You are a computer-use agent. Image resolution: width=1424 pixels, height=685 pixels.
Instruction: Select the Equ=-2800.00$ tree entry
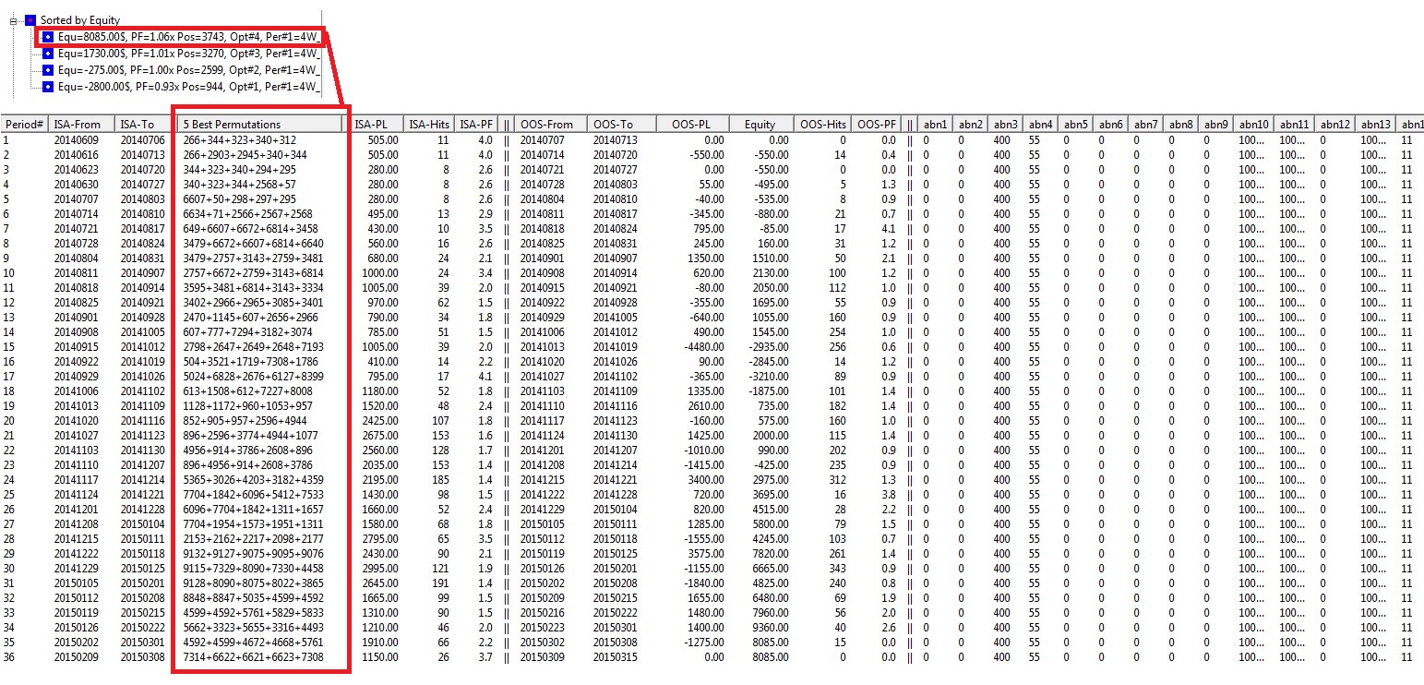(x=188, y=86)
